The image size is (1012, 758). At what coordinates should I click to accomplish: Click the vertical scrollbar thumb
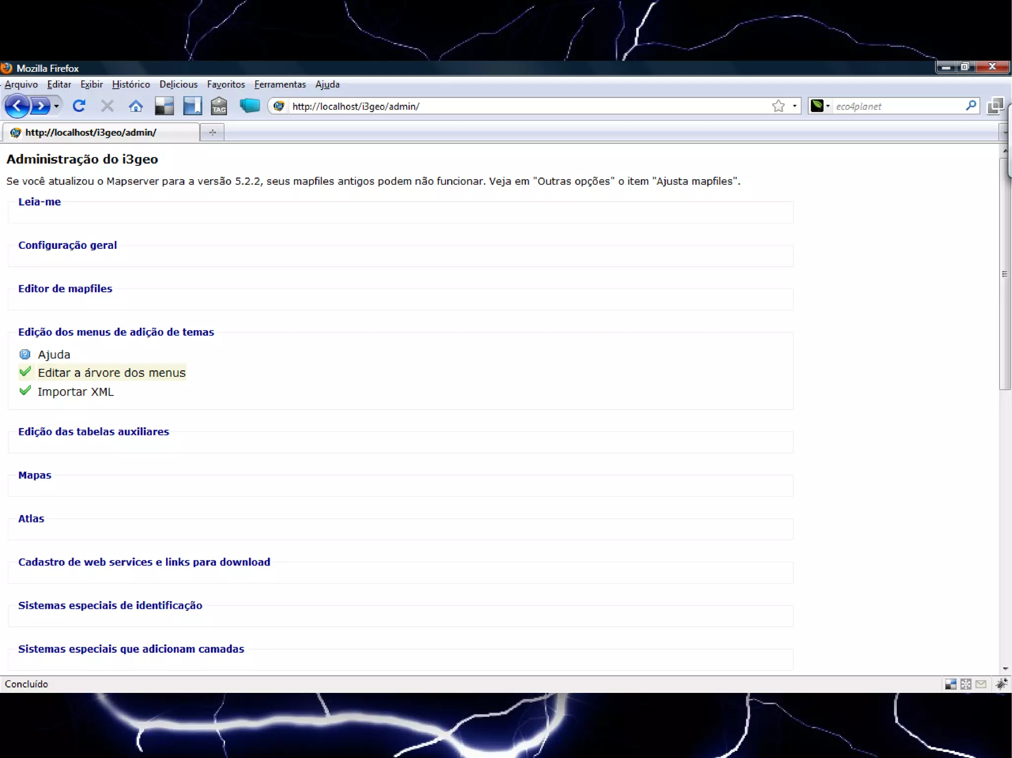point(1005,274)
